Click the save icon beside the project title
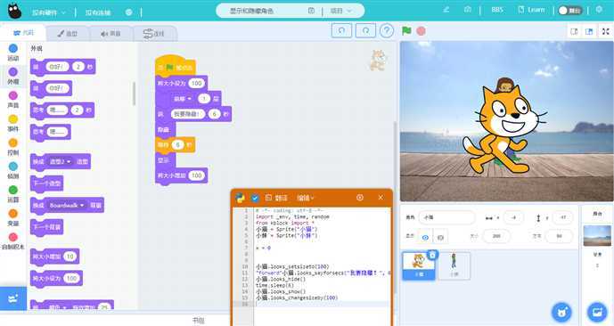 click(x=311, y=11)
